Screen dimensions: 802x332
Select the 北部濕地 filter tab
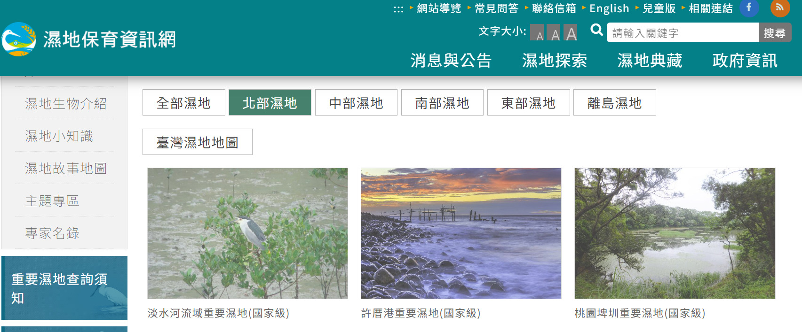coord(270,102)
